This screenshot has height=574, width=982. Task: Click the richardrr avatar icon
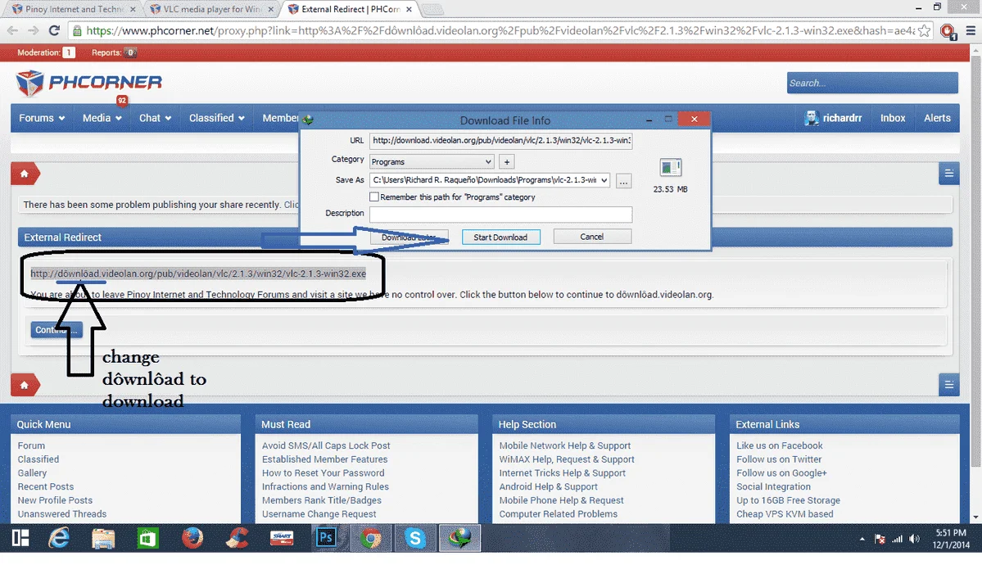812,118
